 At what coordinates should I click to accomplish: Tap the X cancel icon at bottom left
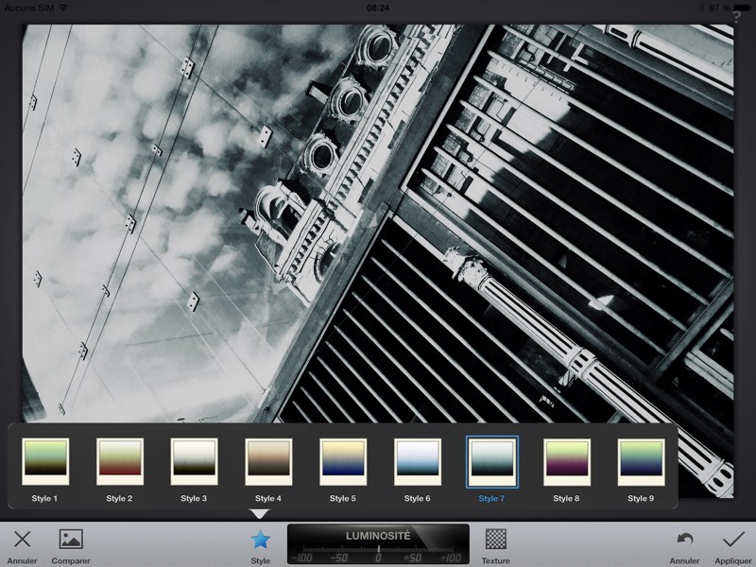(x=22, y=540)
